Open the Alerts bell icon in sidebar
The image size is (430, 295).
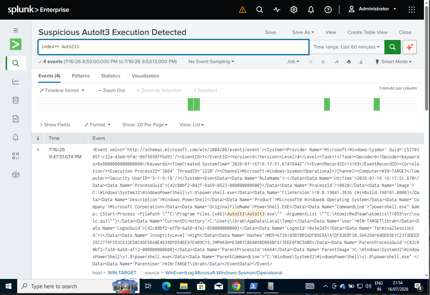[x=16, y=137]
